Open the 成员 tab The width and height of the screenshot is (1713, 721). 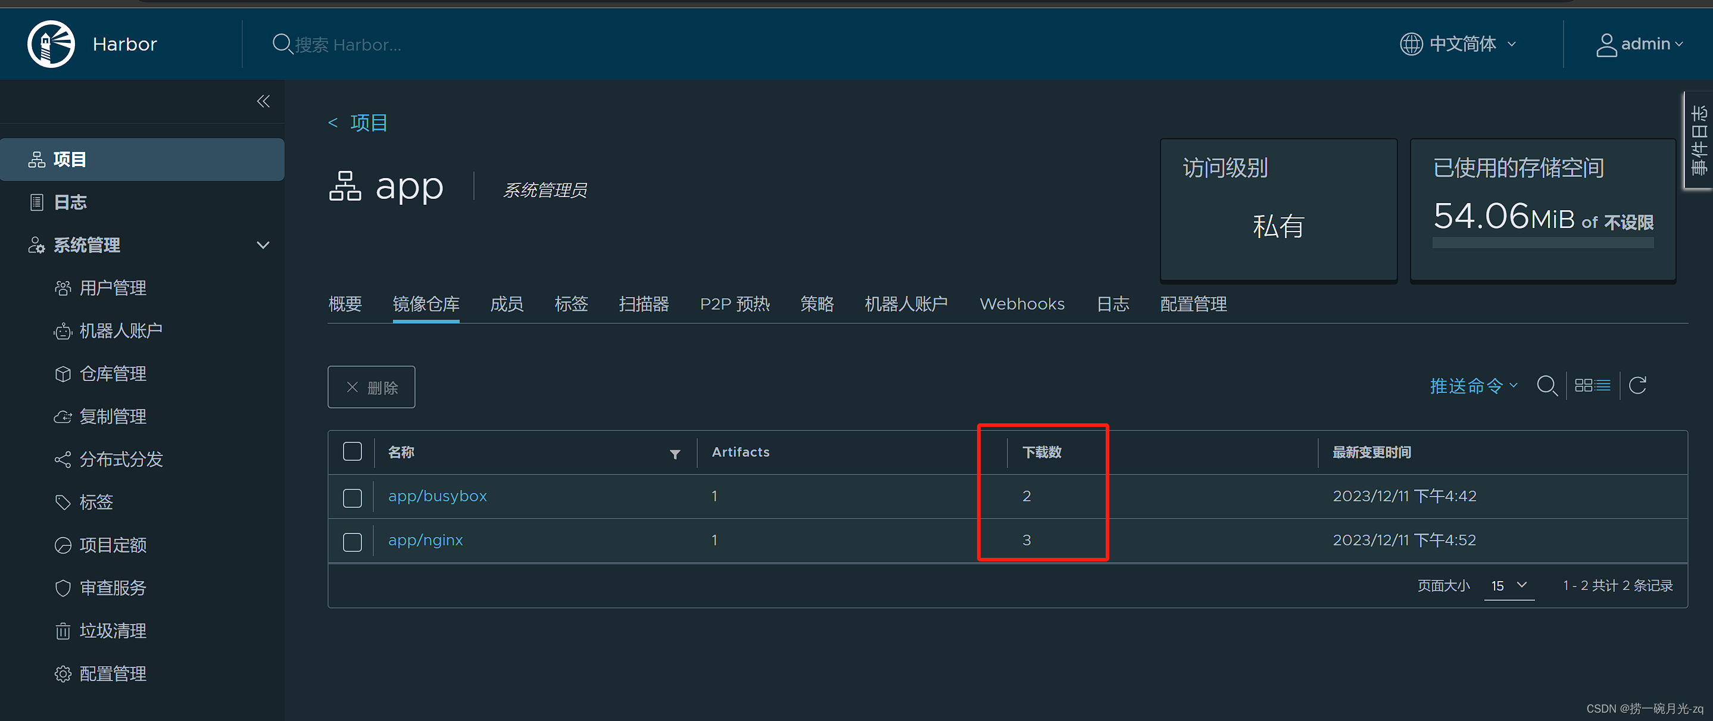point(507,305)
